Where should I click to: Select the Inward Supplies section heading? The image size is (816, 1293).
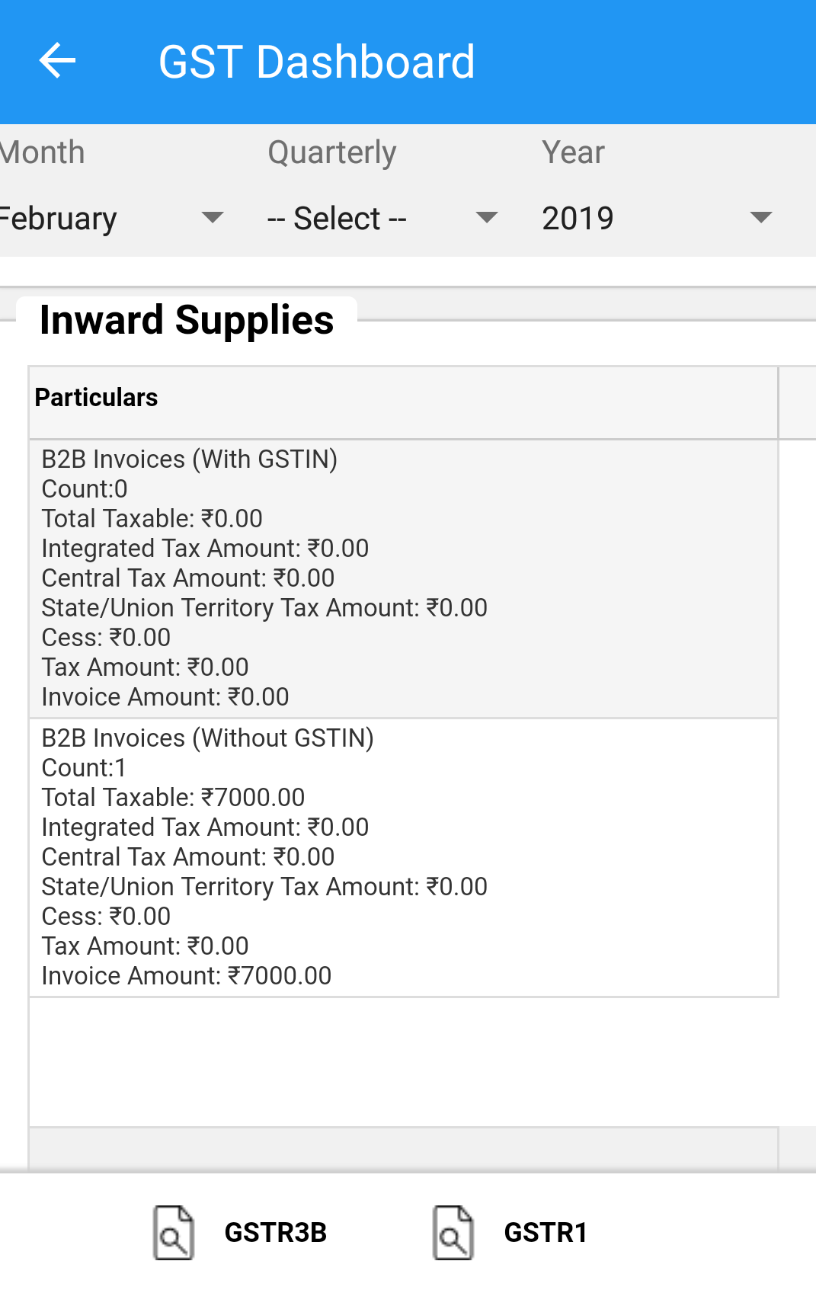tap(187, 320)
